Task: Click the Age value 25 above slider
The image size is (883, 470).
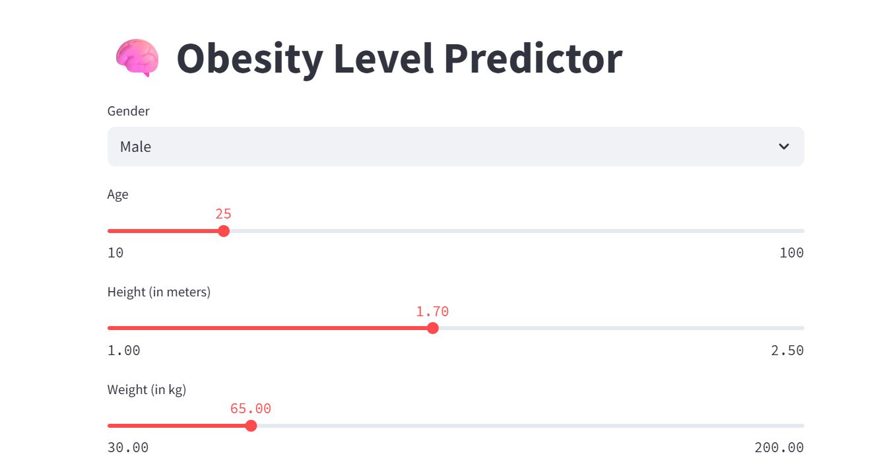Action: pos(224,214)
